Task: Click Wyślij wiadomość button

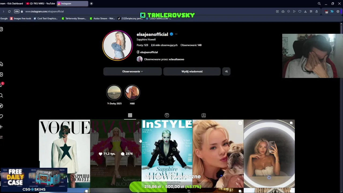Action: pos(192,71)
